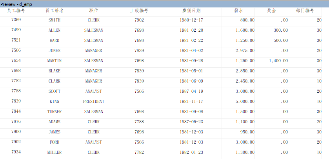Click employee number 7934 cell
The height and width of the screenshot is (162, 329).
click(x=16, y=152)
